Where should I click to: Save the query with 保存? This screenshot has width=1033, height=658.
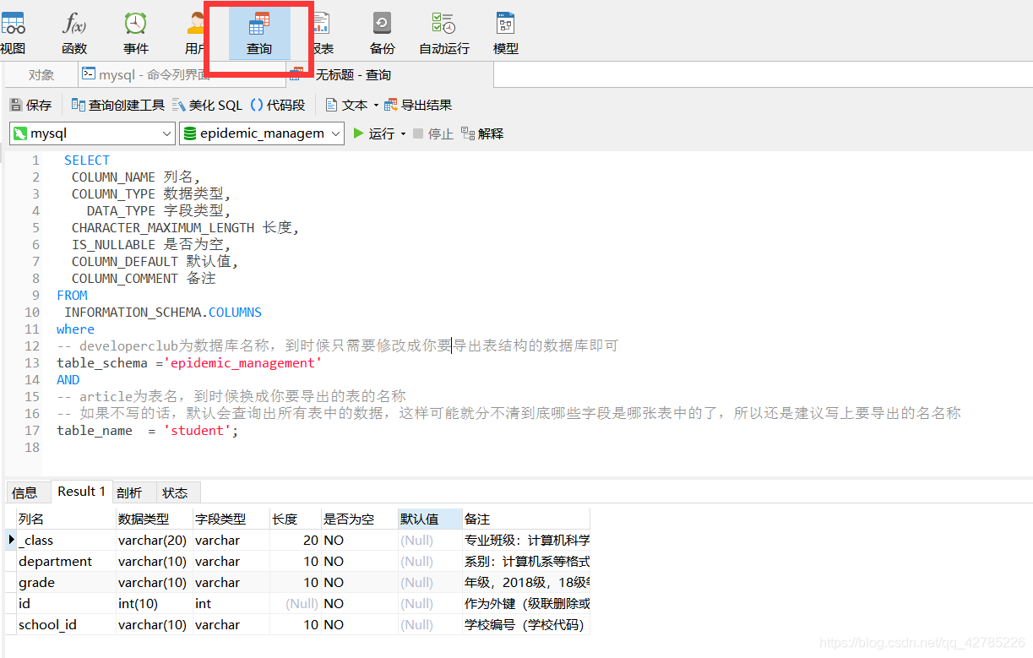pyautogui.click(x=31, y=105)
